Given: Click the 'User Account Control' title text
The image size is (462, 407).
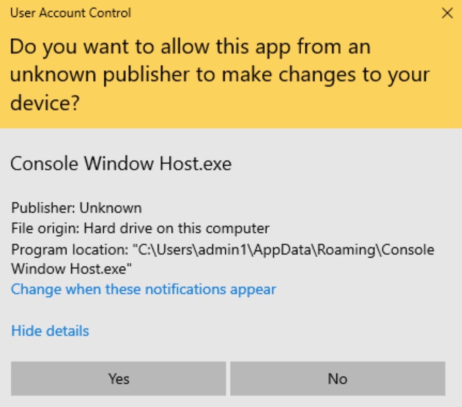Looking at the screenshot, I should point(70,13).
